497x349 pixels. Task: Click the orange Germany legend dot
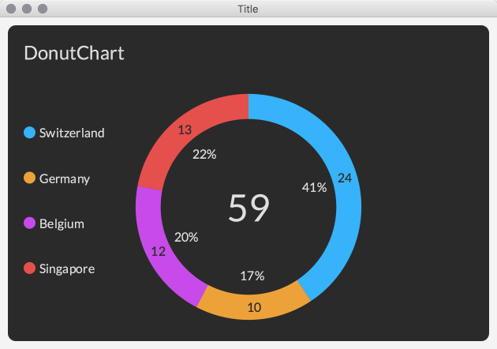point(30,178)
